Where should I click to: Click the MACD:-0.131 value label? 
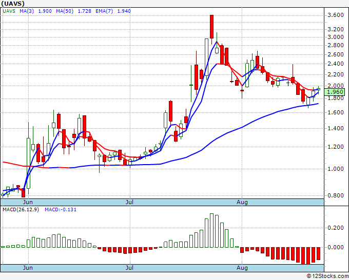(61, 210)
